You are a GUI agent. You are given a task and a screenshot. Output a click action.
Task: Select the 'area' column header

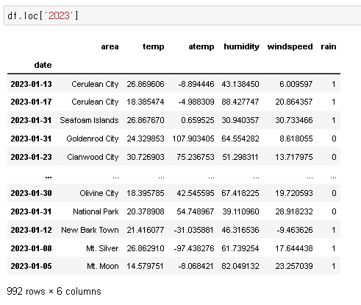[x=110, y=46]
